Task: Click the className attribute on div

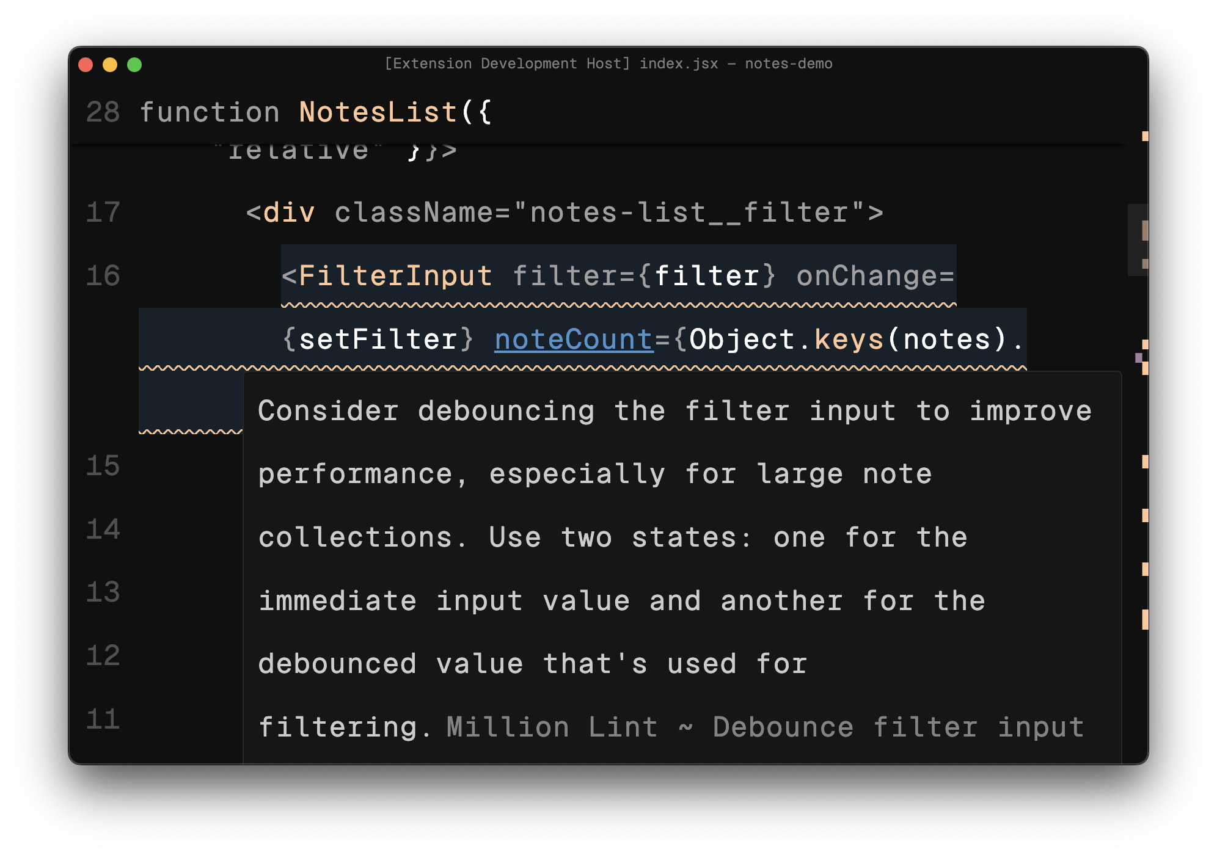Action: pos(413,213)
